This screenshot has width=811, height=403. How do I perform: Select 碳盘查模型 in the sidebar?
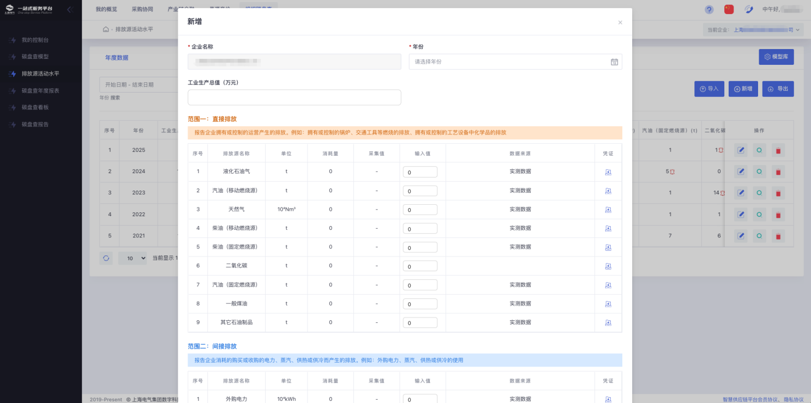coord(38,57)
